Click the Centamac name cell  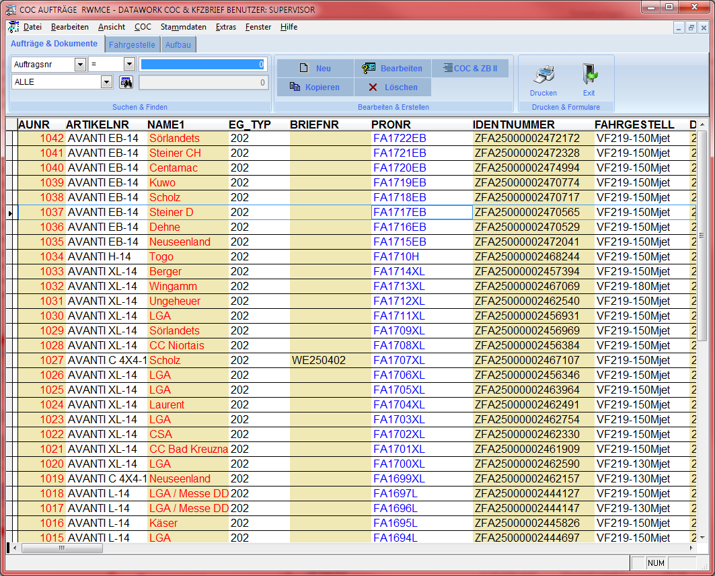click(188, 168)
